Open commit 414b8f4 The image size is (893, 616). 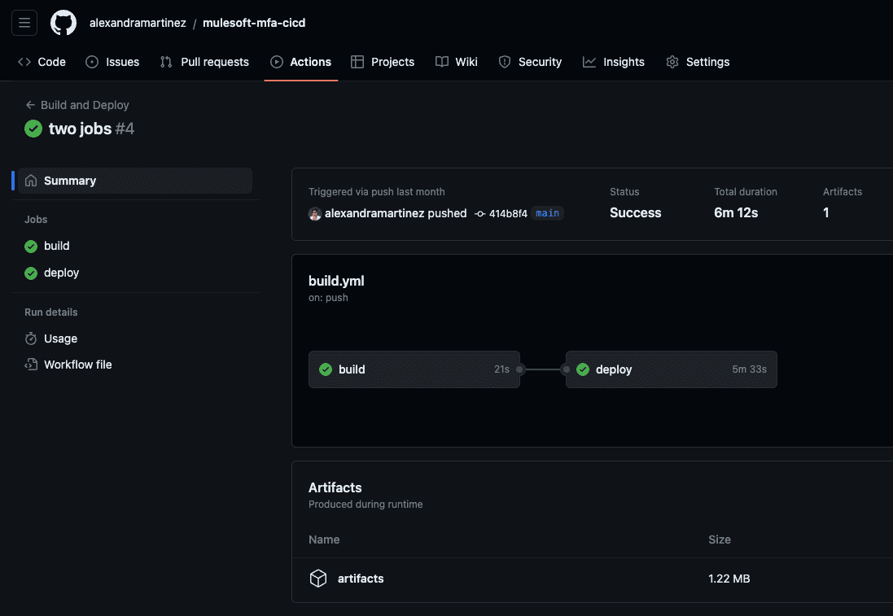coord(508,213)
